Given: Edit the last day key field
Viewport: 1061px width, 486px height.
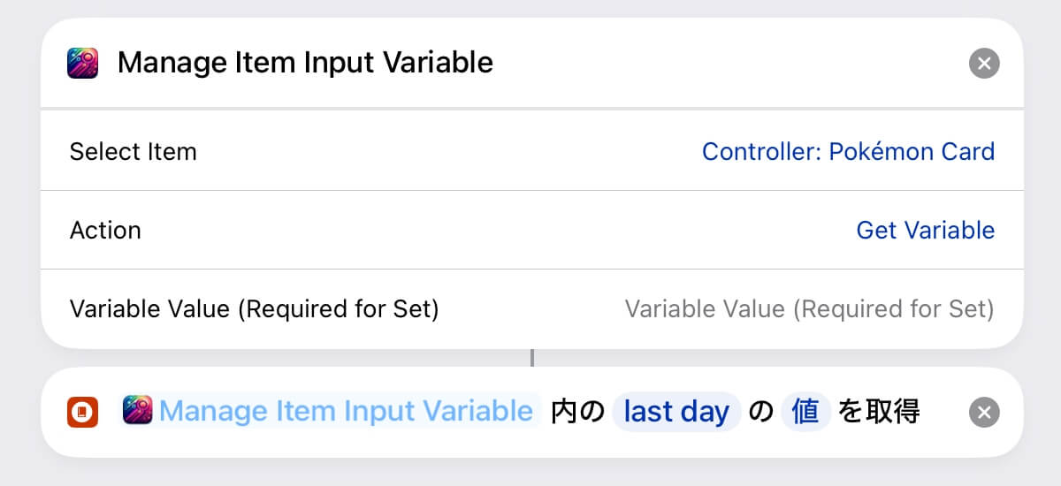Looking at the screenshot, I should pyautogui.click(x=676, y=412).
